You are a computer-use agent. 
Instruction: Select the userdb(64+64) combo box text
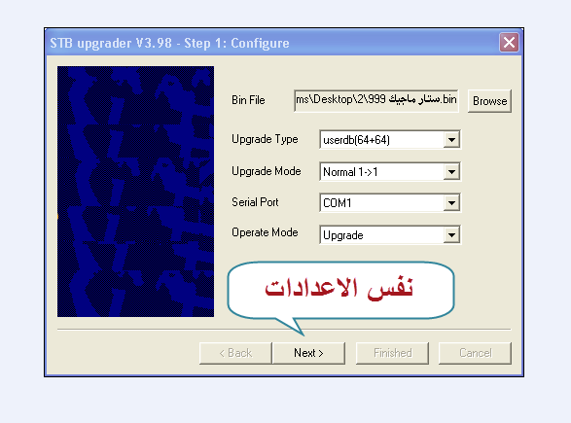(357, 140)
